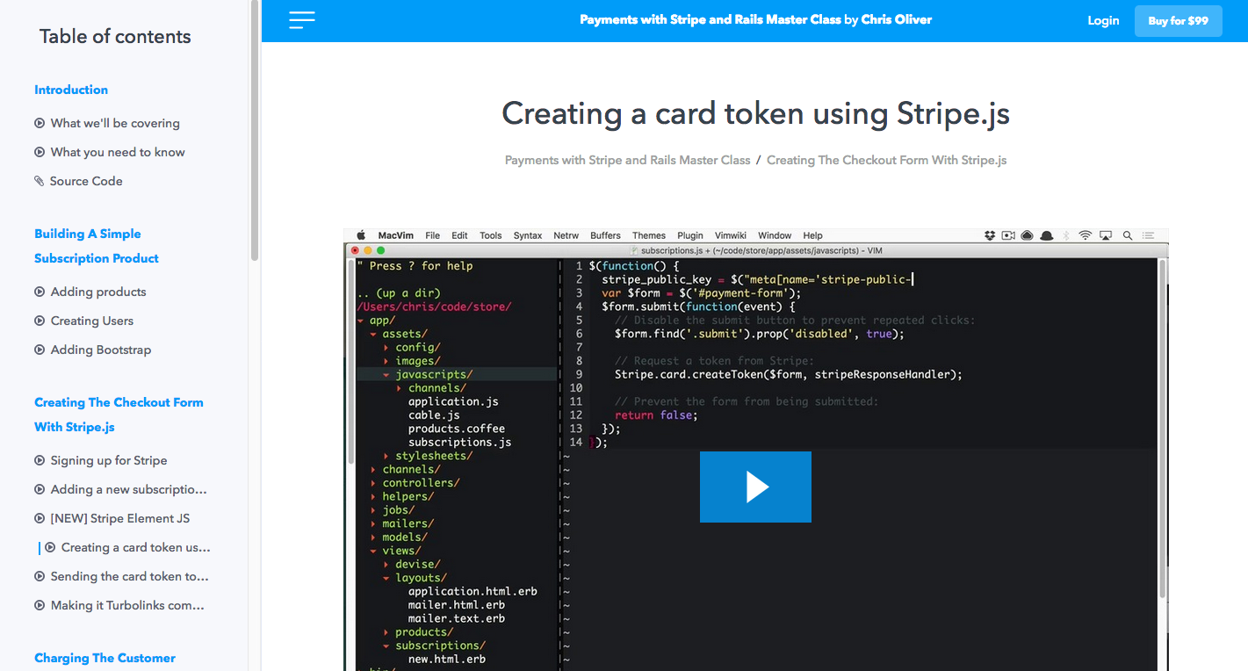The width and height of the screenshot is (1248, 671).
Task: Select application.js in the file tree
Action: [453, 402]
